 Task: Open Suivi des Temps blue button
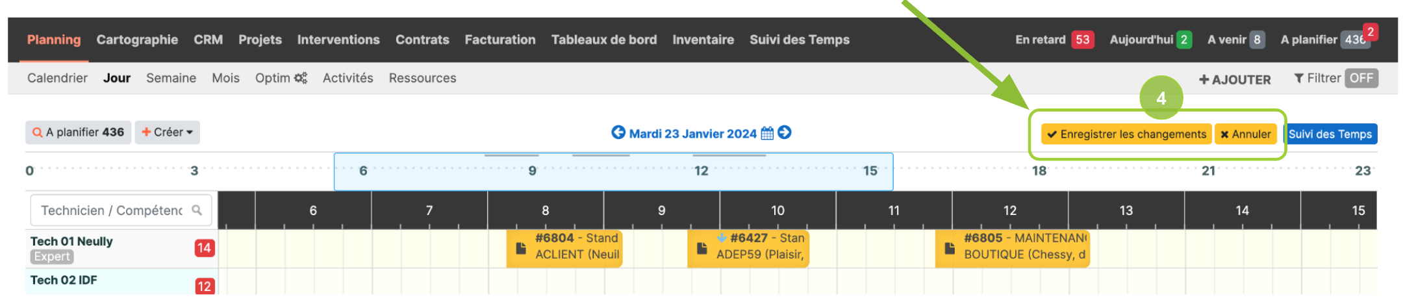point(1330,134)
